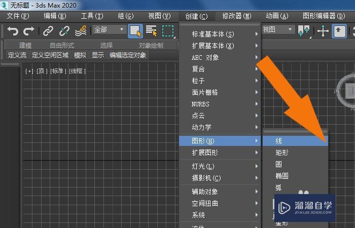Open reference coordinate 视图 dropdown
Screen dimensions: 355x228
(x=278, y=29)
